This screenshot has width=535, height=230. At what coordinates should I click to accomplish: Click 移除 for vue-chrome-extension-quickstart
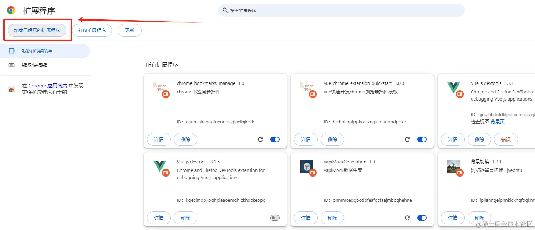tap(332, 139)
